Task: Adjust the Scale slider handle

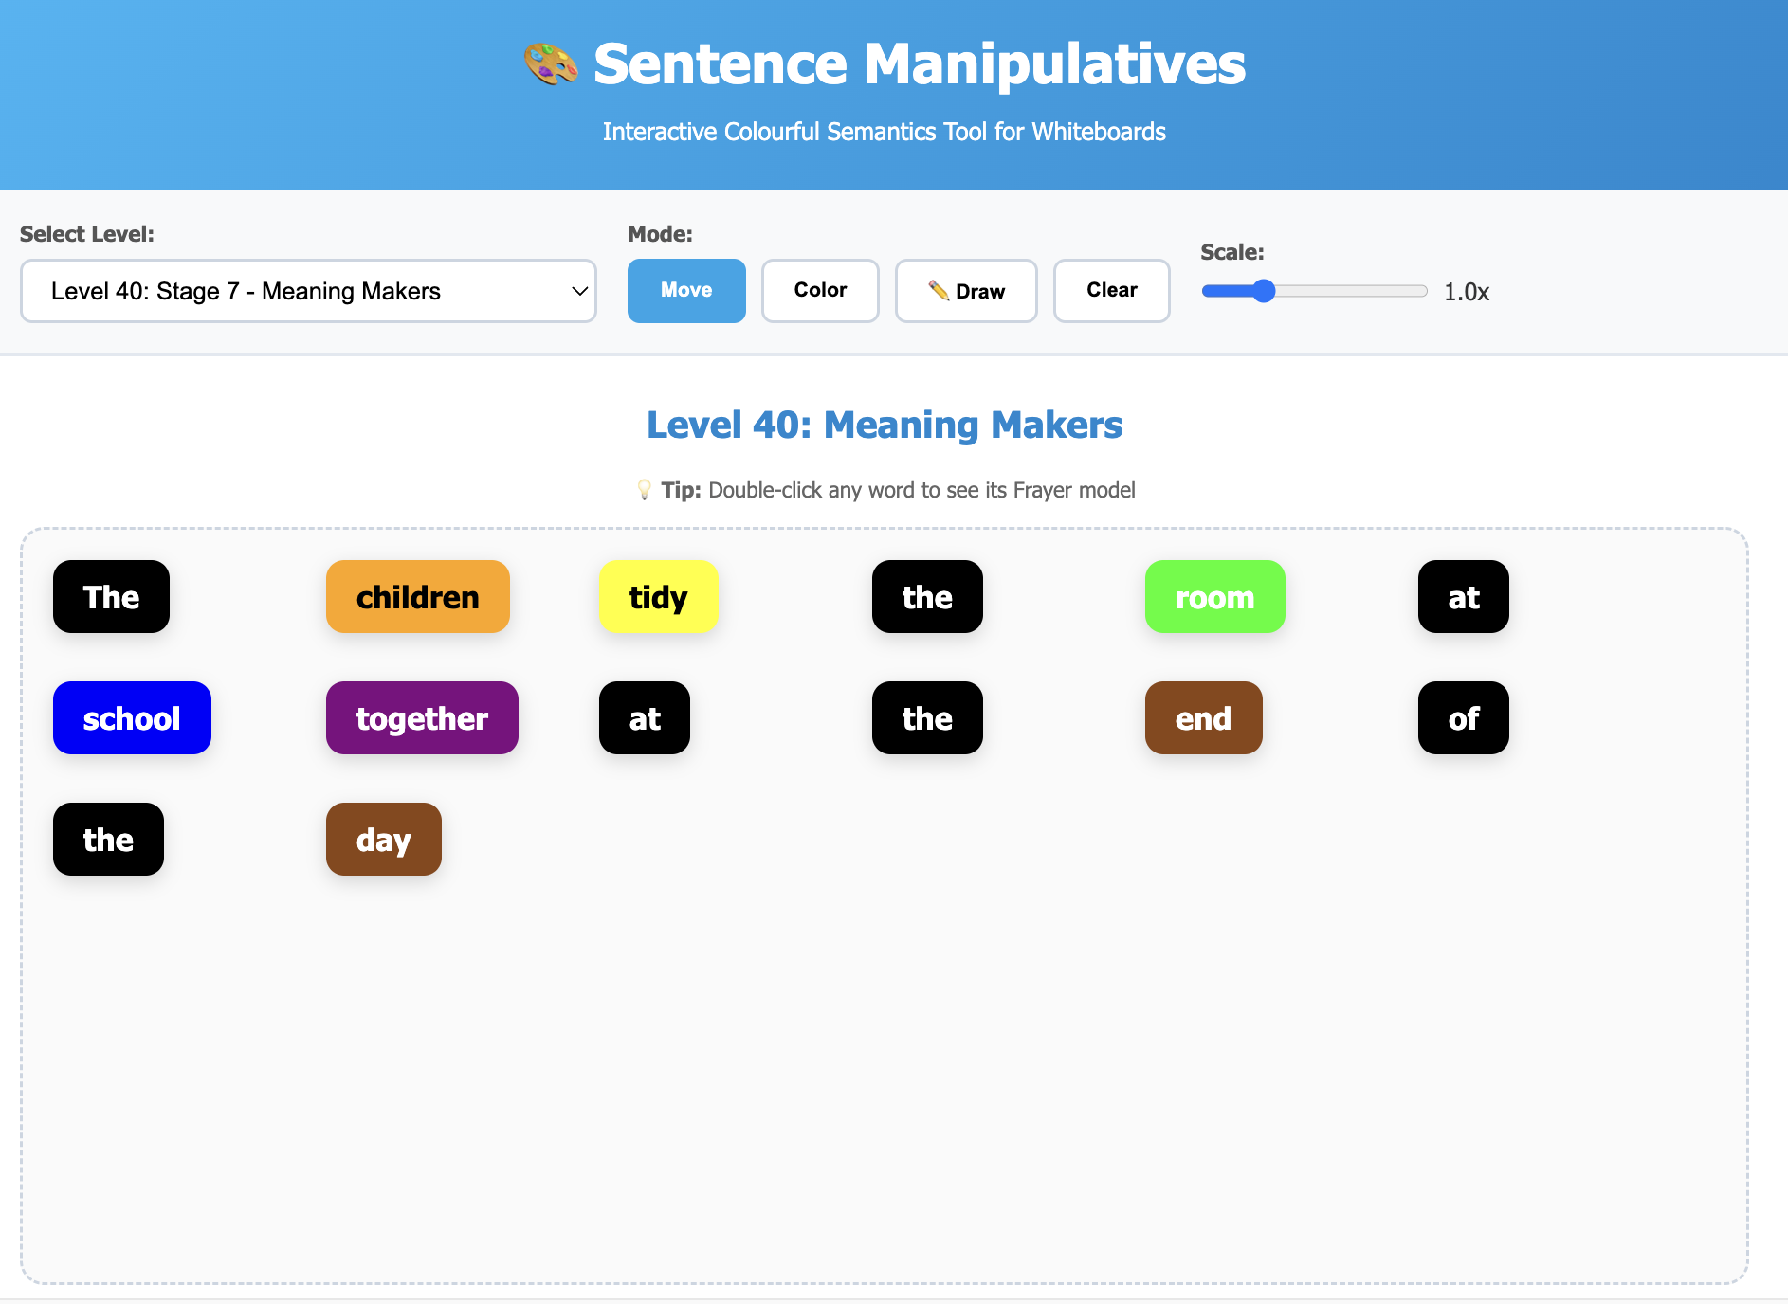Action: click(x=1264, y=291)
